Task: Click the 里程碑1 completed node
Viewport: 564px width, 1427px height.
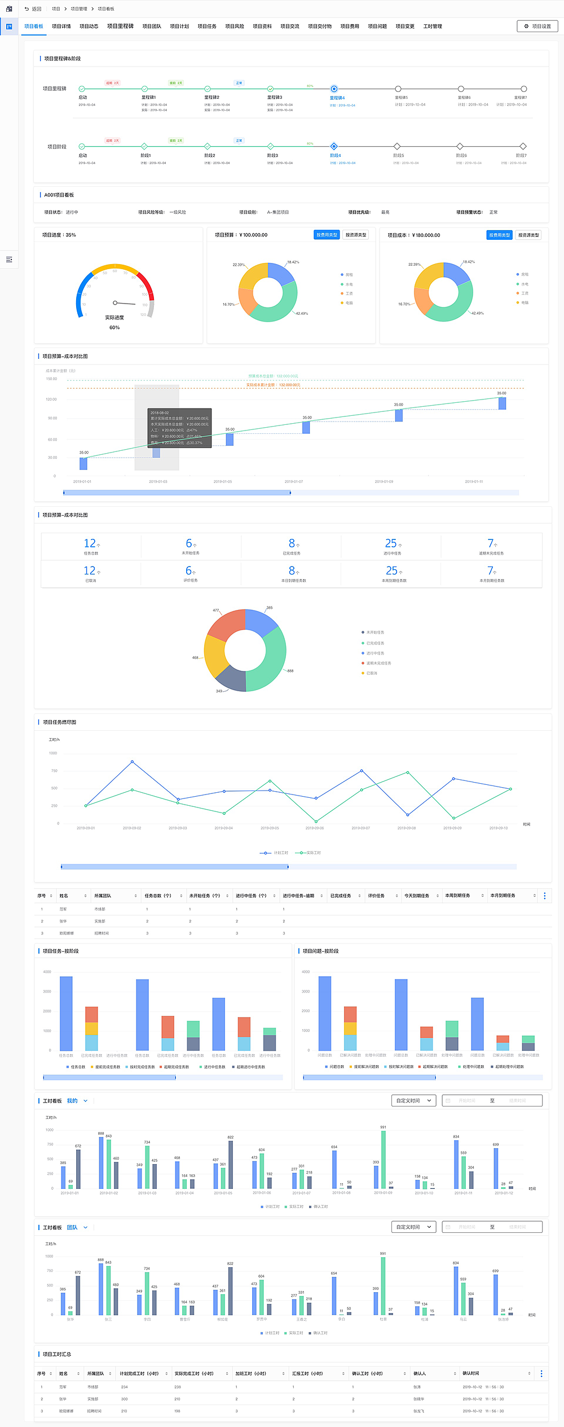Action: click(x=145, y=89)
